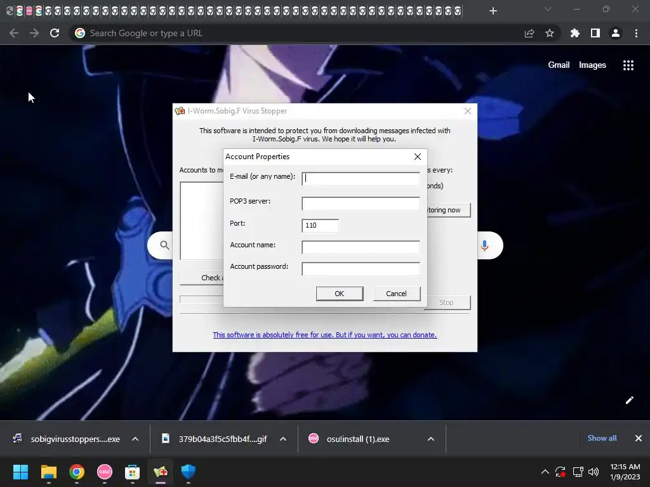650x487 pixels.
Task: Go back in Chrome
Action: [x=14, y=33]
